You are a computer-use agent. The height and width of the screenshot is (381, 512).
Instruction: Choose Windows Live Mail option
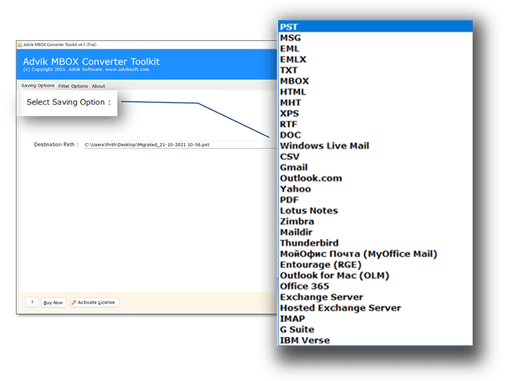tap(376, 146)
